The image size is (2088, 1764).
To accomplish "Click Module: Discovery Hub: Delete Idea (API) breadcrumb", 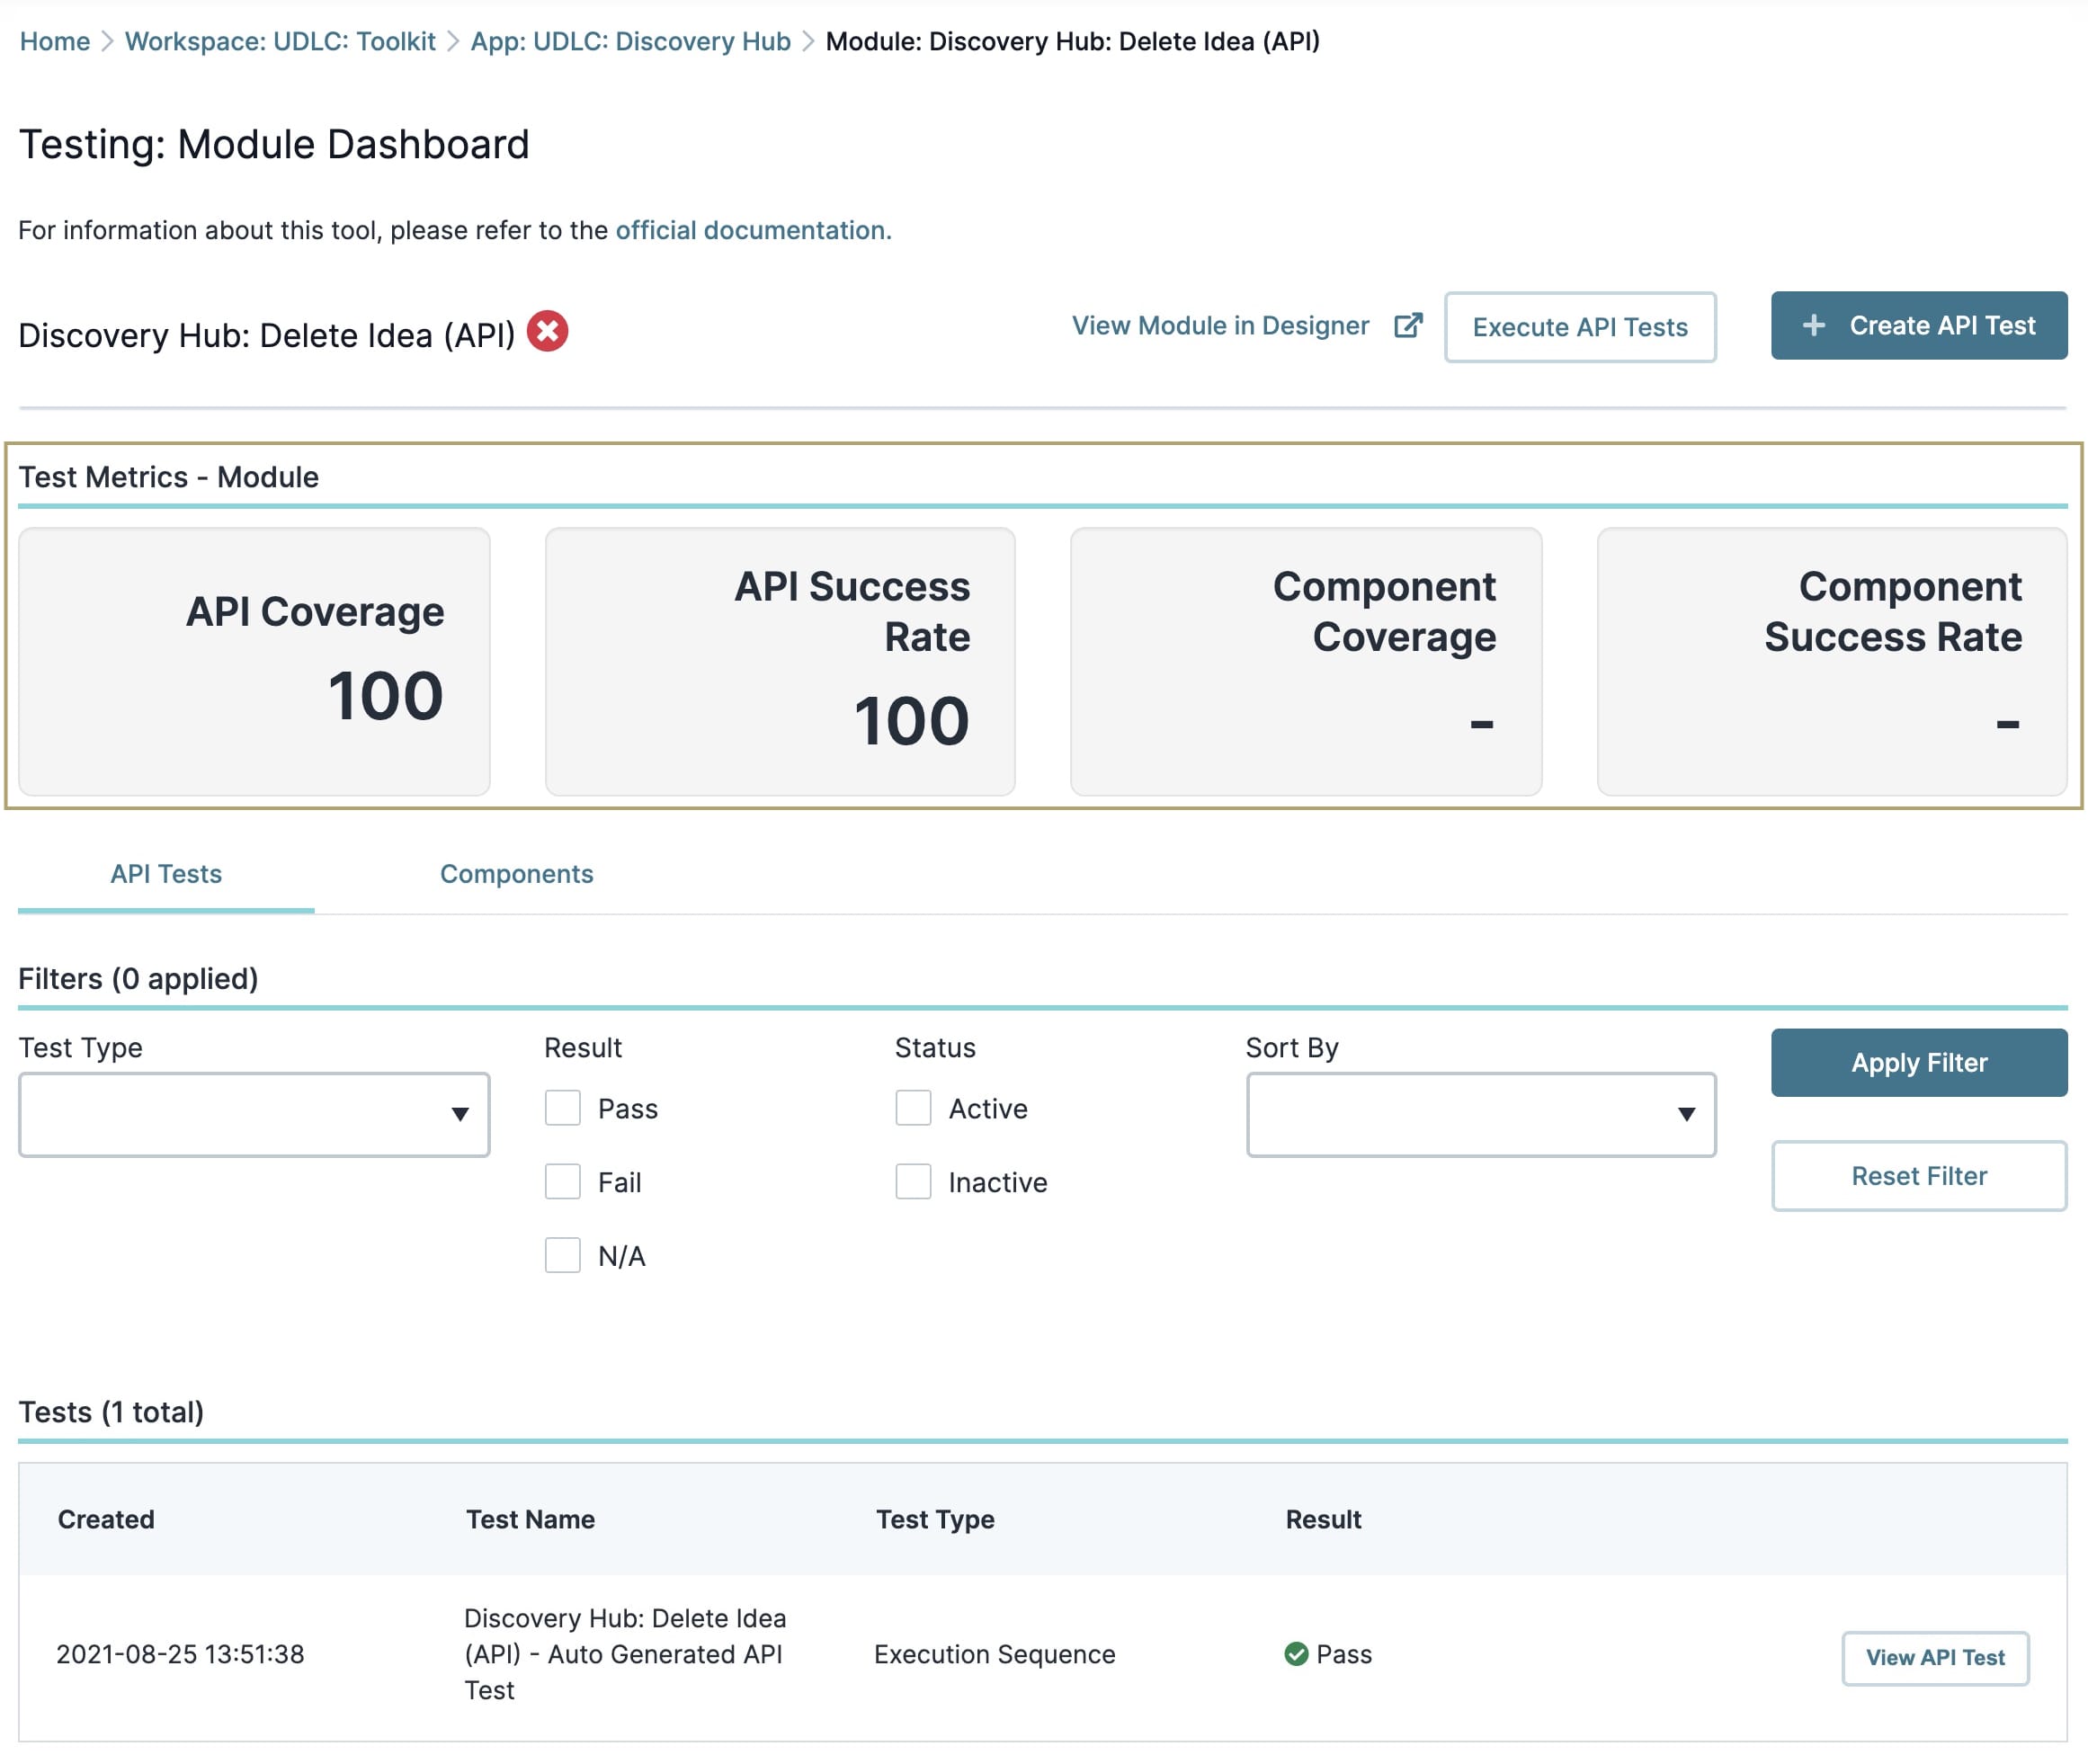I will coord(1072,41).
